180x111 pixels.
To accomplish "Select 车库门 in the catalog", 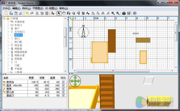I will click(x=18, y=25).
